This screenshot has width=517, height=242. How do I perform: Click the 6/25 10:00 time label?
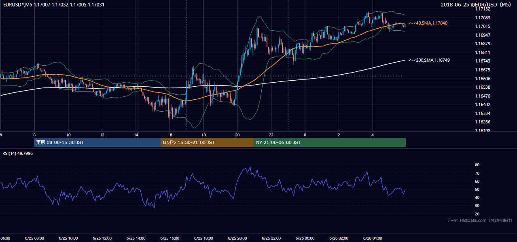pyautogui.click(x=68, y=238)
